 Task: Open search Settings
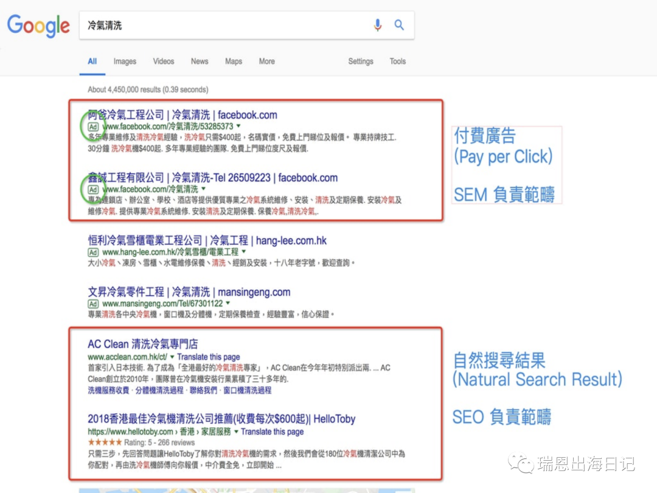(x=360, y=61)
